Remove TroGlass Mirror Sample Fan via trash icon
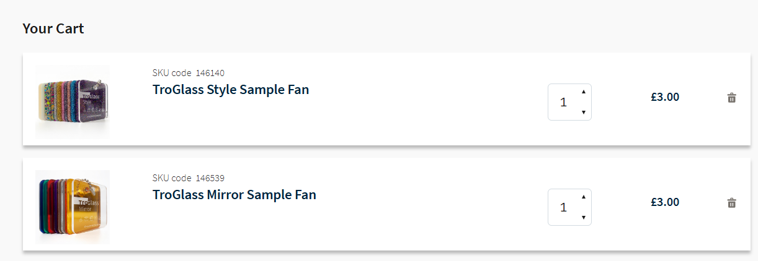The image size is (758, 261). pyautogui.click(x=731, y=203)
